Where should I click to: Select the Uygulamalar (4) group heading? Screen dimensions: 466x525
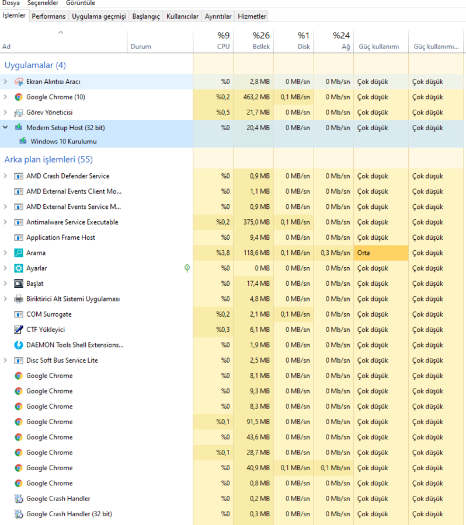pos(35,65)
